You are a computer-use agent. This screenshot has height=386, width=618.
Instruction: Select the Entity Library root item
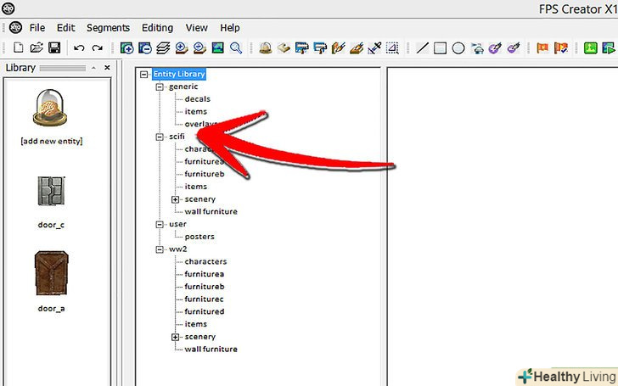(x=179, y=74)
